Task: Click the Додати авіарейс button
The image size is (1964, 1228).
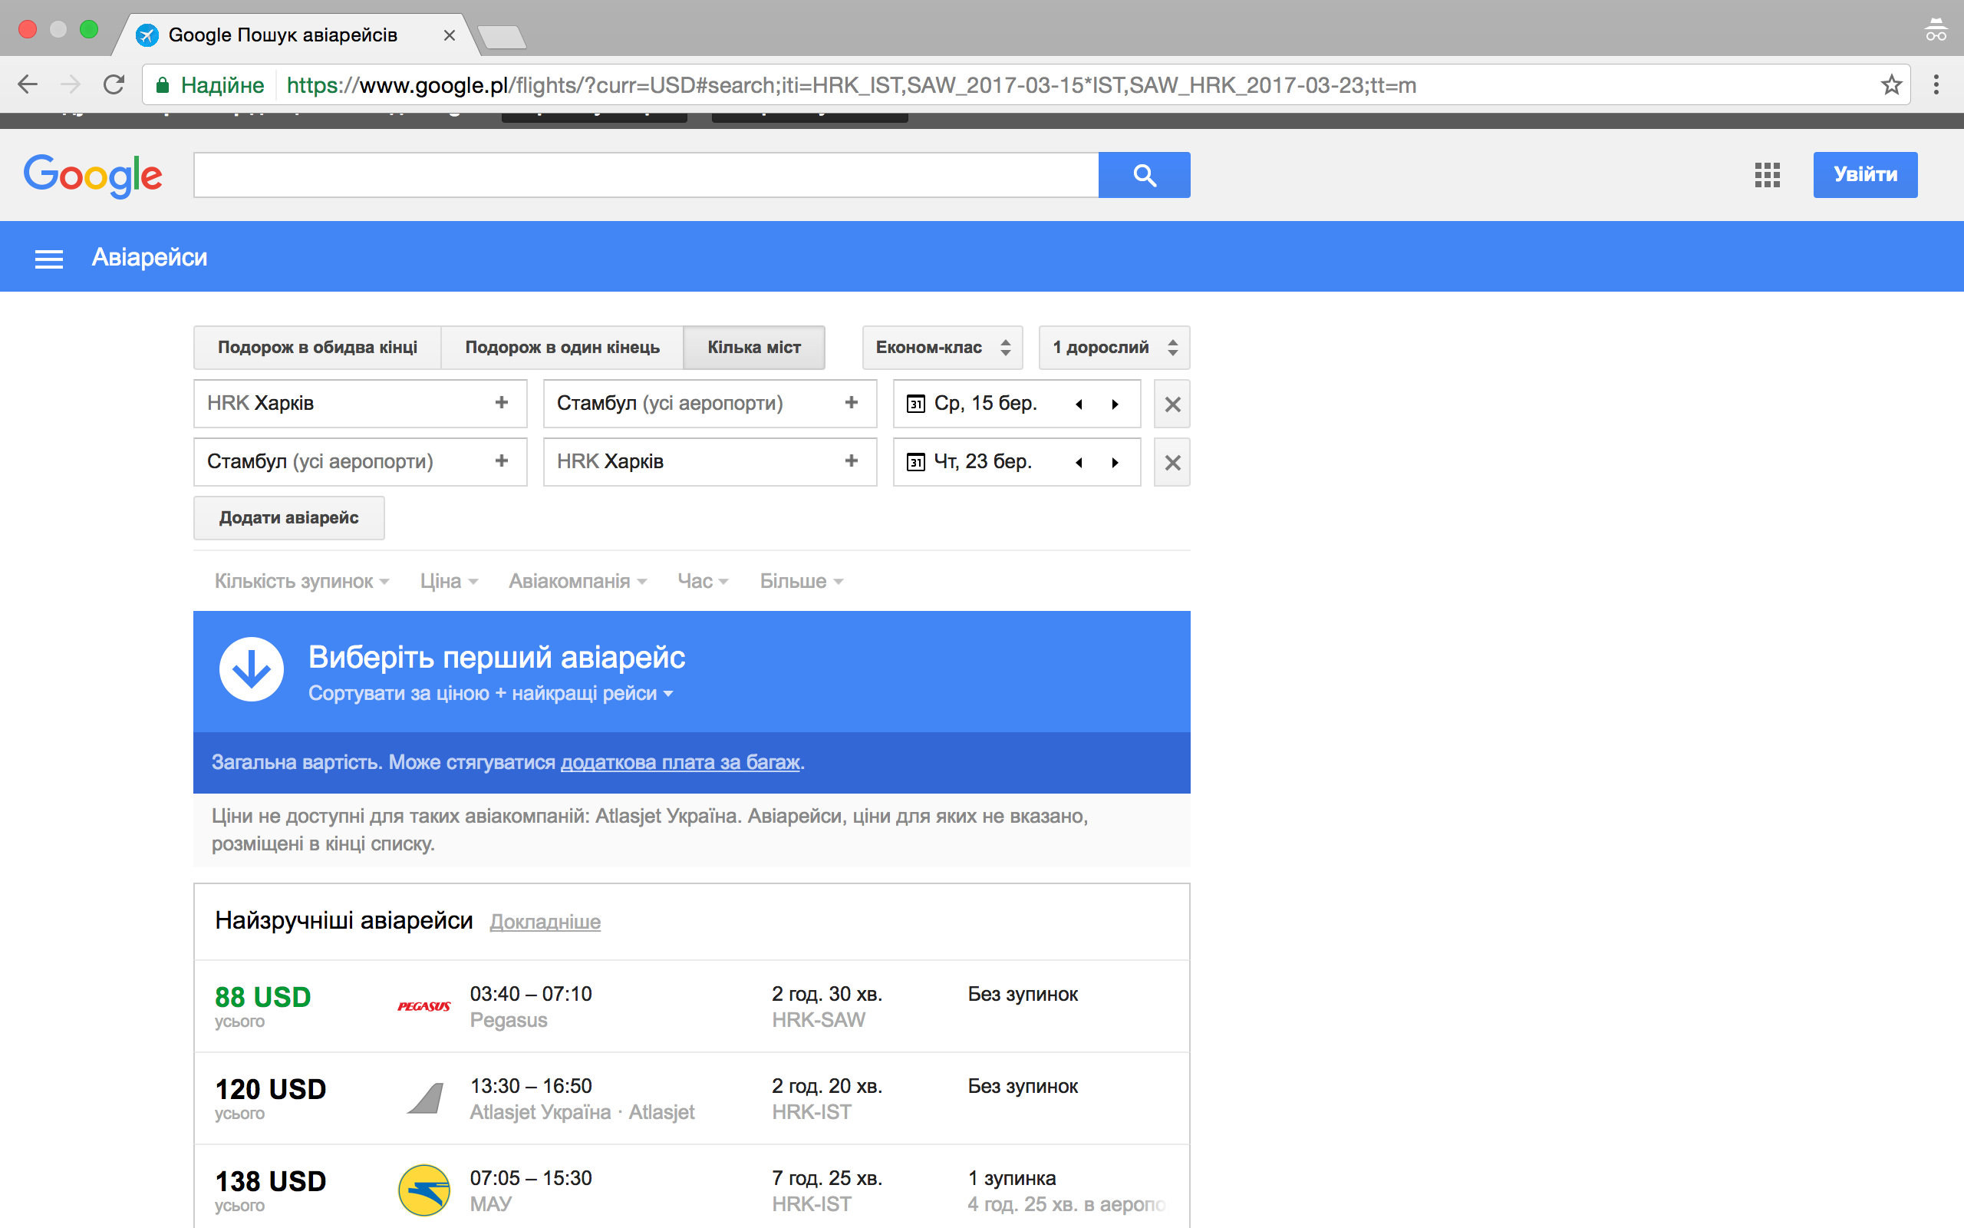Action: click(289, 518)
